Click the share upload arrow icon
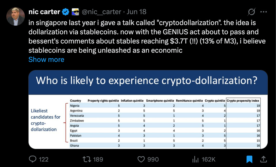The height and width of the screenshot is (167, 276). pos(263,159)
